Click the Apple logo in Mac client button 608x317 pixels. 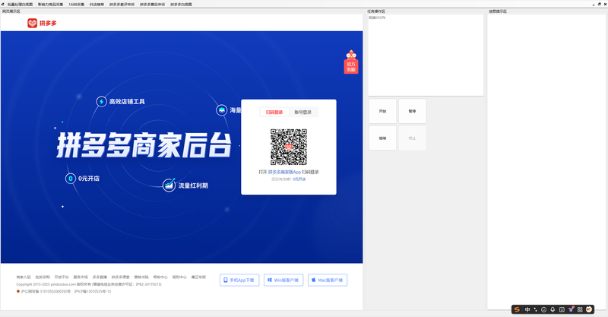click(314, 280)
